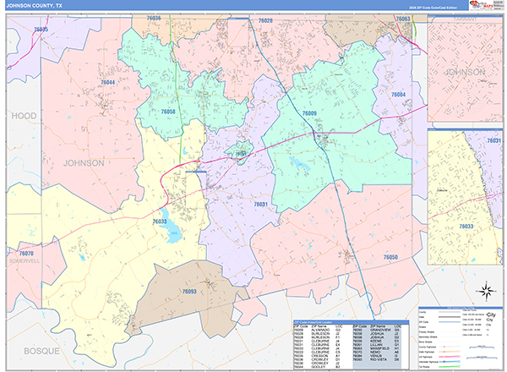The height and width of the screenshot is (372, 507).
Task: Click ZIP label 76033 in lower inset map
Action: (x=466, y=227)
